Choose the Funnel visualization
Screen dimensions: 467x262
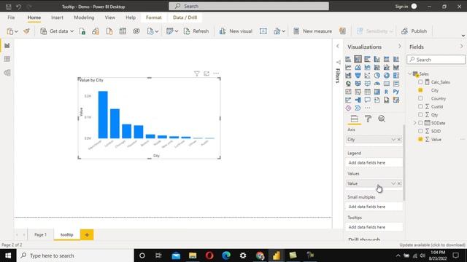pos(358,76)
